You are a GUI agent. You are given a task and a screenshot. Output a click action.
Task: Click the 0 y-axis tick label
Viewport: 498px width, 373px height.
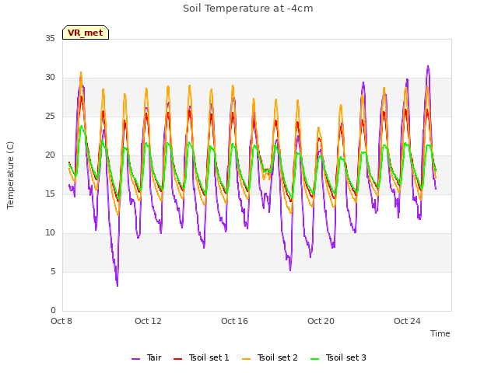53,311
